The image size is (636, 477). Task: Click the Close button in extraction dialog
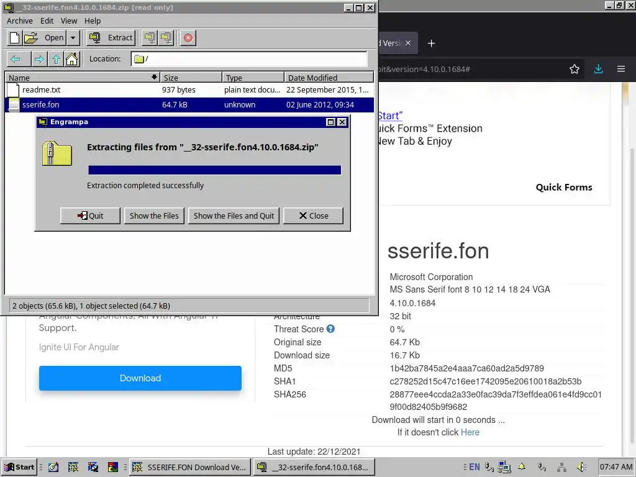pyautogui.click(x=313, y=216)
